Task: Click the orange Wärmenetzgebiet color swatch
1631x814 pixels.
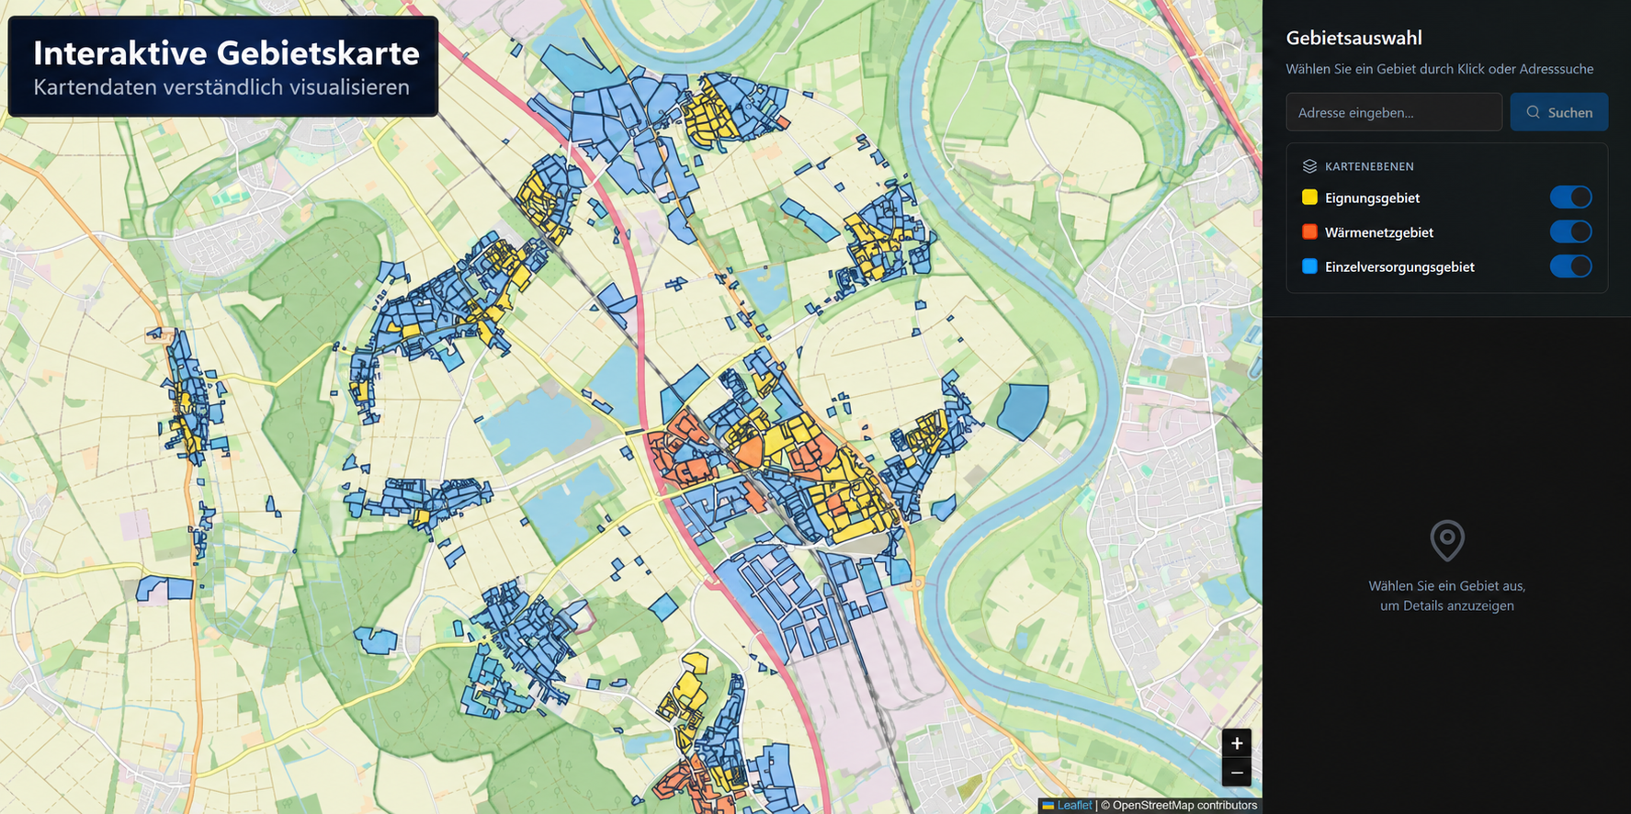Action: pos(1310,232)
